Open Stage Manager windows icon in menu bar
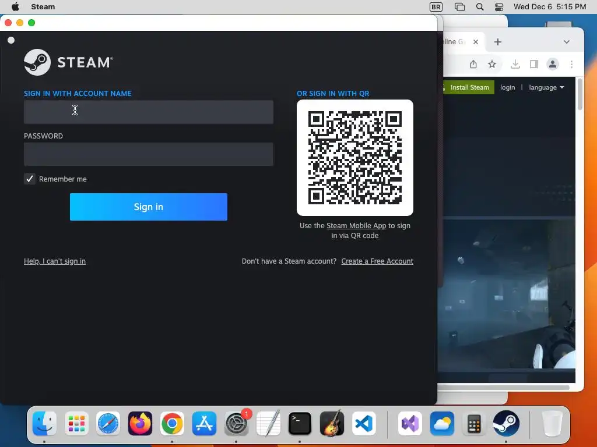597x447 pixels. coord(459,7)
